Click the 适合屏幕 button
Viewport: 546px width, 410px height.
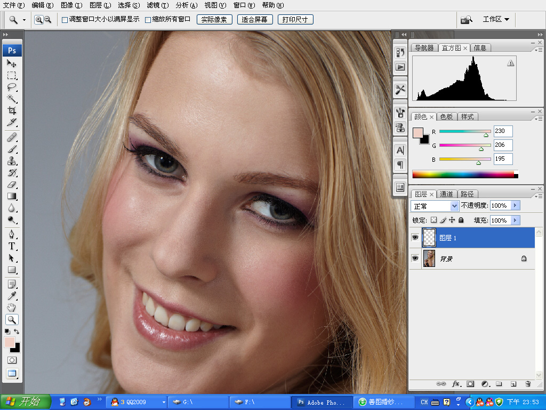coord(254,20)
